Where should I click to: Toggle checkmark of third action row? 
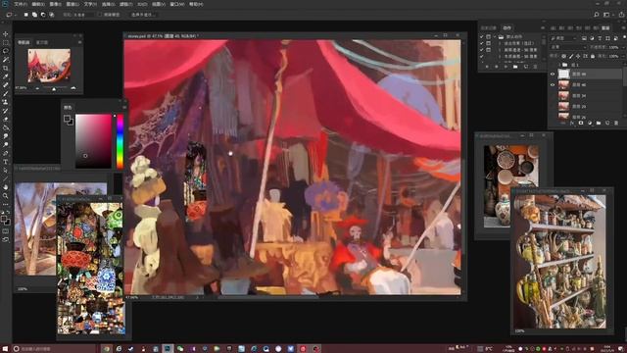482,50
